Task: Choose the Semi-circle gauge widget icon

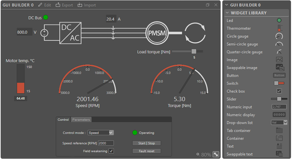Action: [x=279, y=44]
